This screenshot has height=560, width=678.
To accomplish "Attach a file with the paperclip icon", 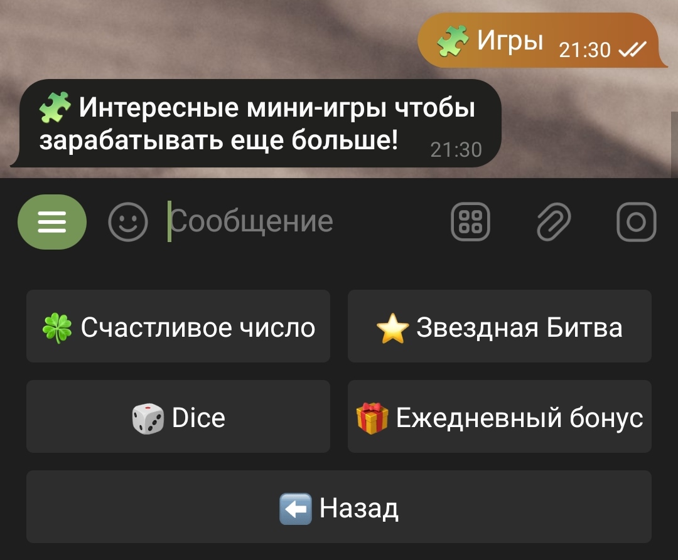I will [554, 222].
